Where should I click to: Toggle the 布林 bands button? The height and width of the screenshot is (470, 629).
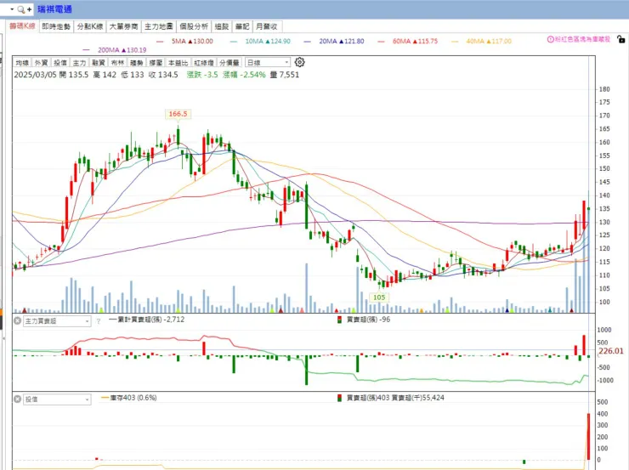(x=117, y=63)
